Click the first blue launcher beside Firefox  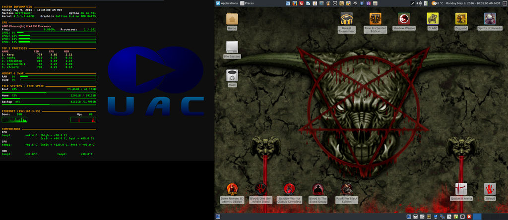[x=288, y=3]
